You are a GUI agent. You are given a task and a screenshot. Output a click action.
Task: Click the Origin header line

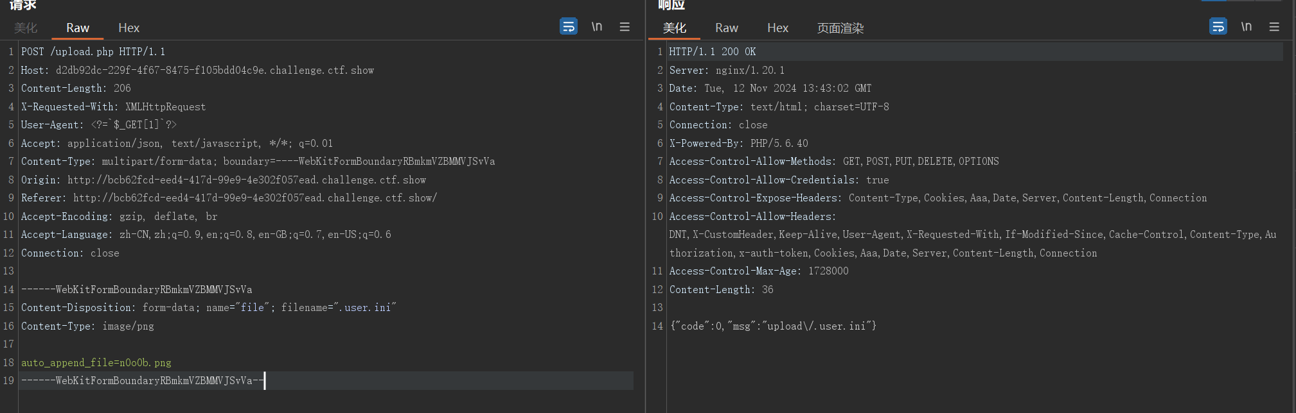224,180
